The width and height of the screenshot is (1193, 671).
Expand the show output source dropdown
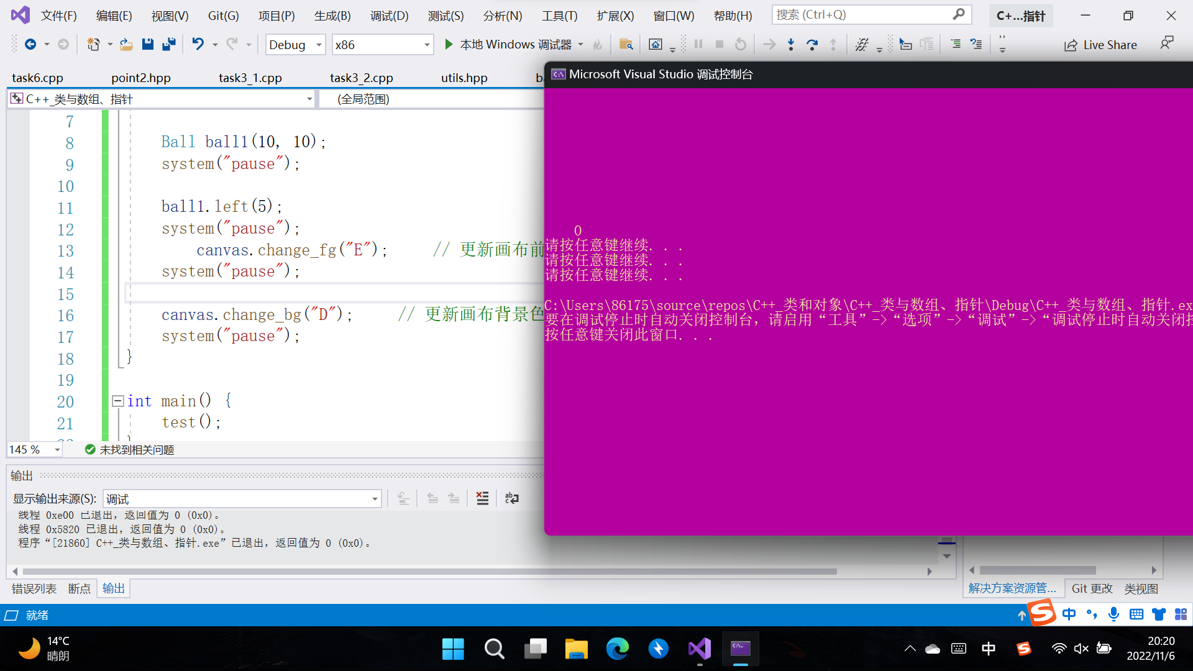[375, 499]
